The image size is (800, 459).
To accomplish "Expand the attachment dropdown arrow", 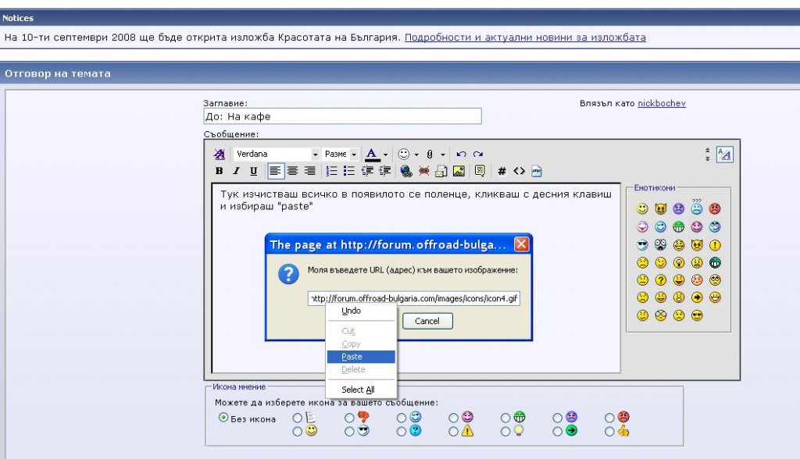I will [442, 155].
